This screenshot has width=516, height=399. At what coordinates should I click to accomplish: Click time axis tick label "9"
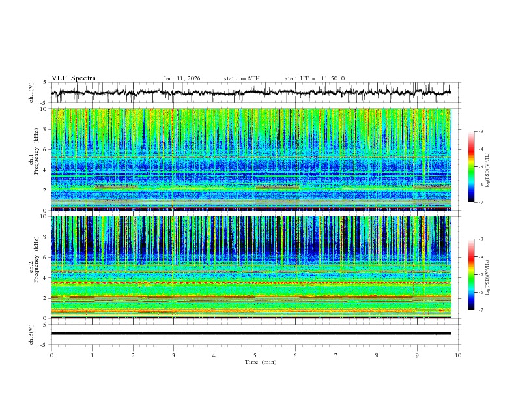click(417, 355)
